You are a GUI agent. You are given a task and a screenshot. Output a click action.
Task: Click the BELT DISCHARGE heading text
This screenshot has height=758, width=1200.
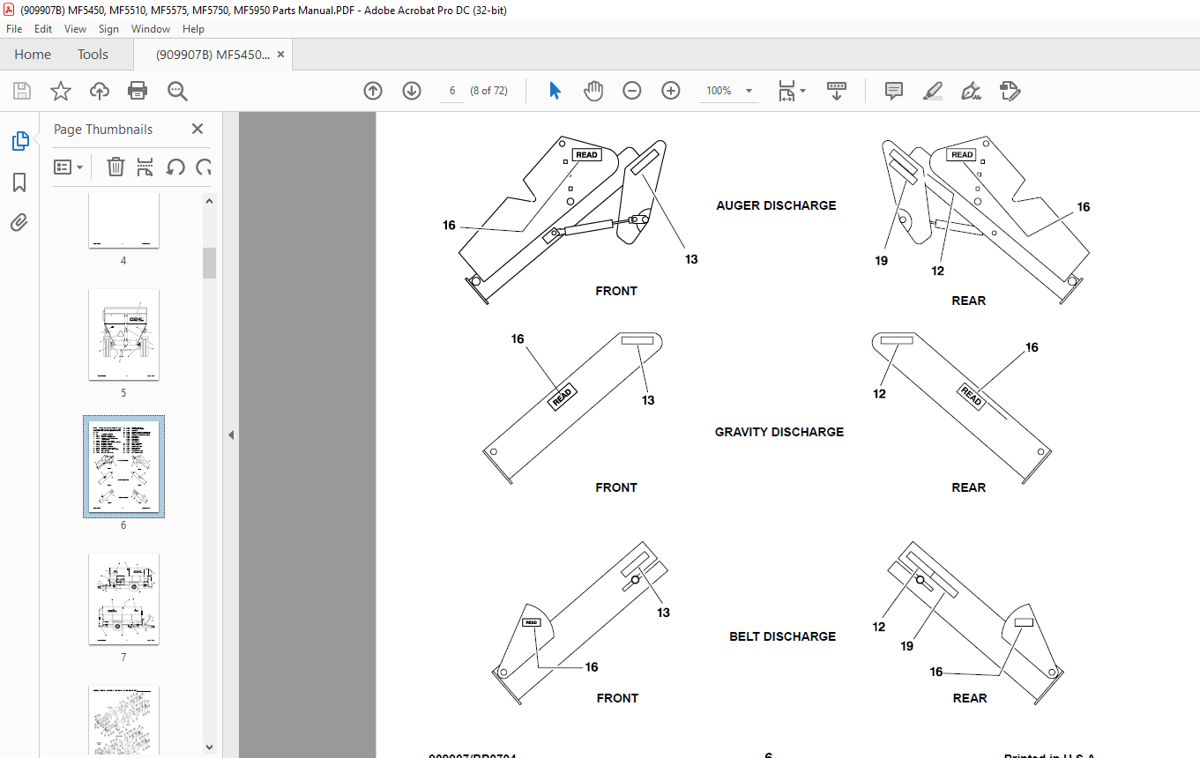[x=782, y=636]
